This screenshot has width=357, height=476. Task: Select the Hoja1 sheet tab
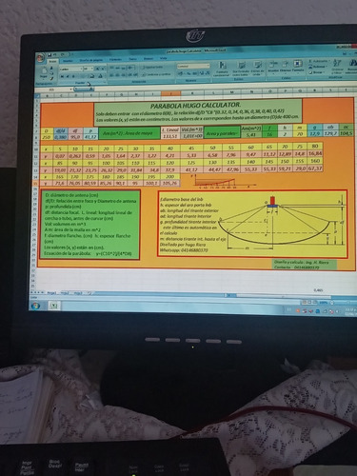click(x=51, y=293)
